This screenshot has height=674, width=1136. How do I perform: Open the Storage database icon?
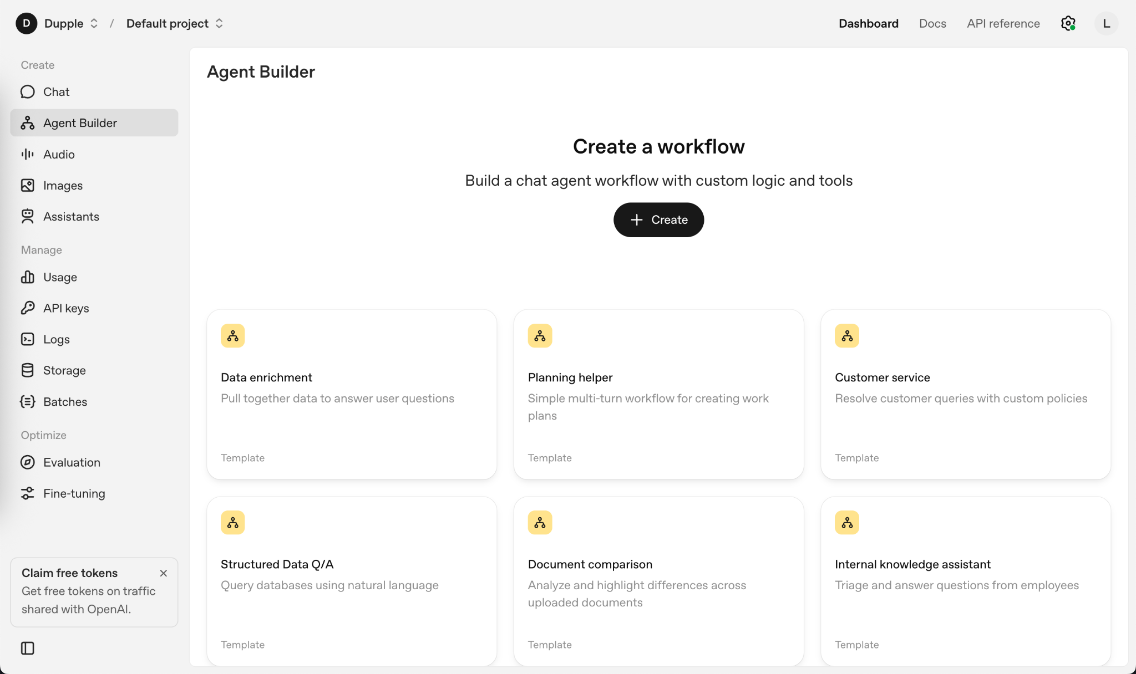[27, 370]
